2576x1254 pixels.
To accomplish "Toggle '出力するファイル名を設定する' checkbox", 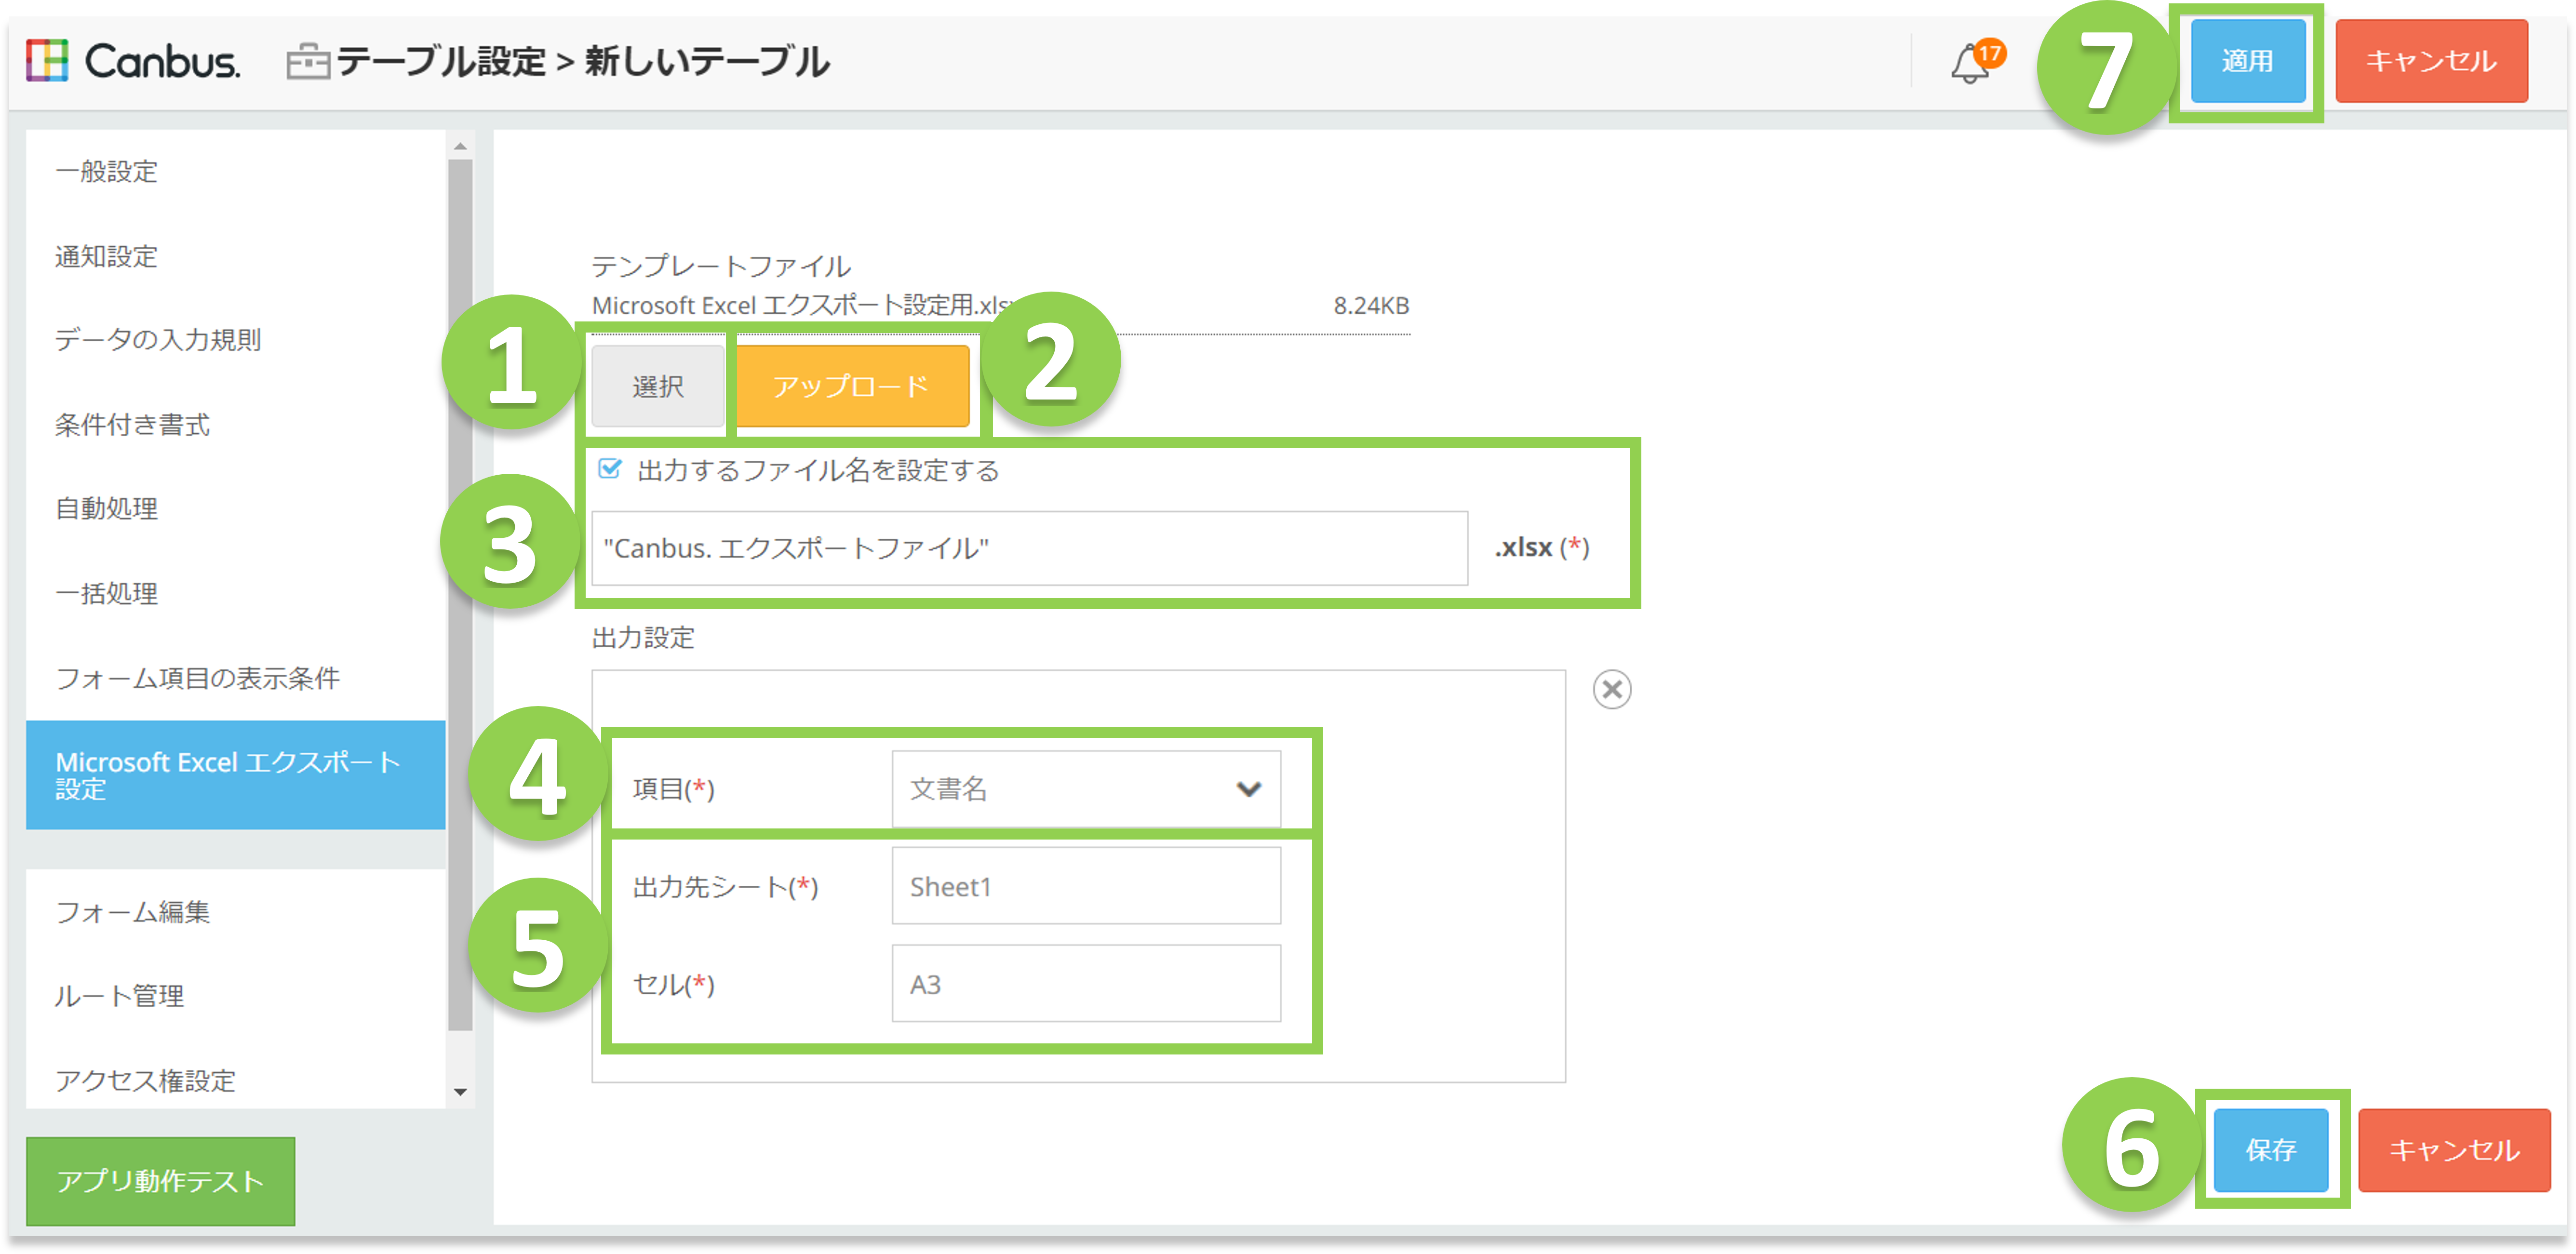I will click(x=609, y=469).
